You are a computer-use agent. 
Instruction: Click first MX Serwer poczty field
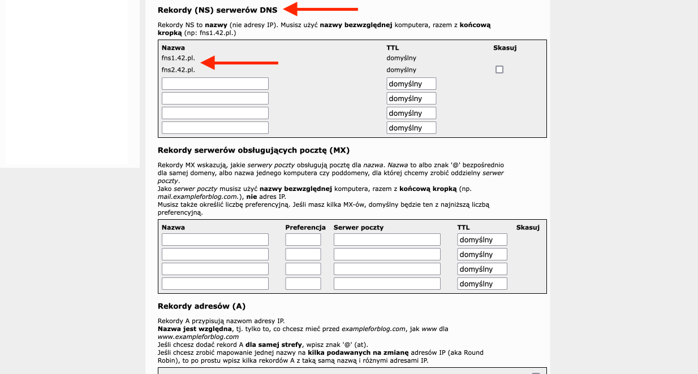[387, 240]
